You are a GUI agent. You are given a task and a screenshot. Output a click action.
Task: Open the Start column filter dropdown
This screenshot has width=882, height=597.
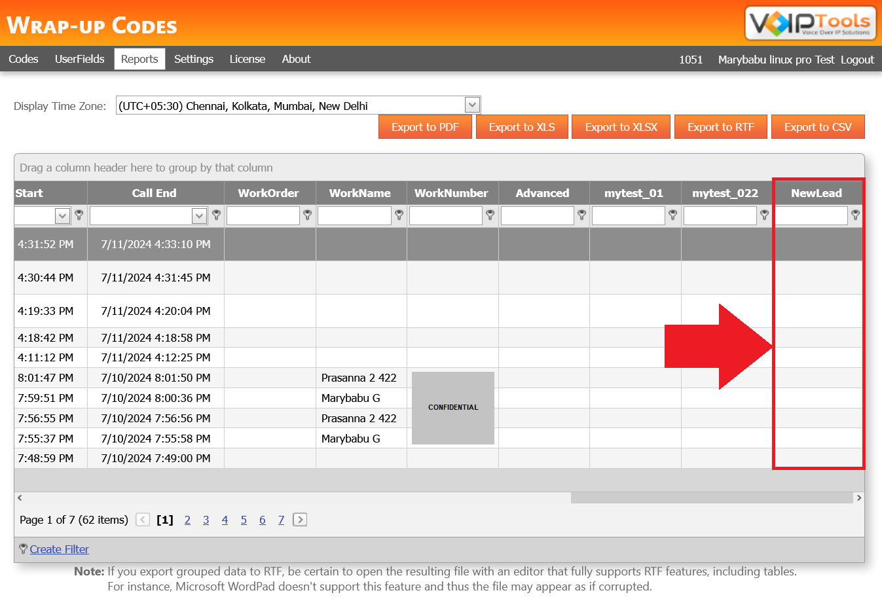62,215
